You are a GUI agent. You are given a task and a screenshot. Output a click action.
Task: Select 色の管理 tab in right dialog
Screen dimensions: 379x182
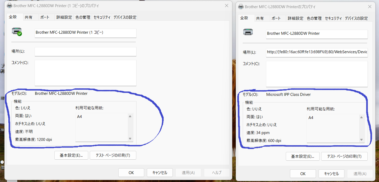[314, 18]
